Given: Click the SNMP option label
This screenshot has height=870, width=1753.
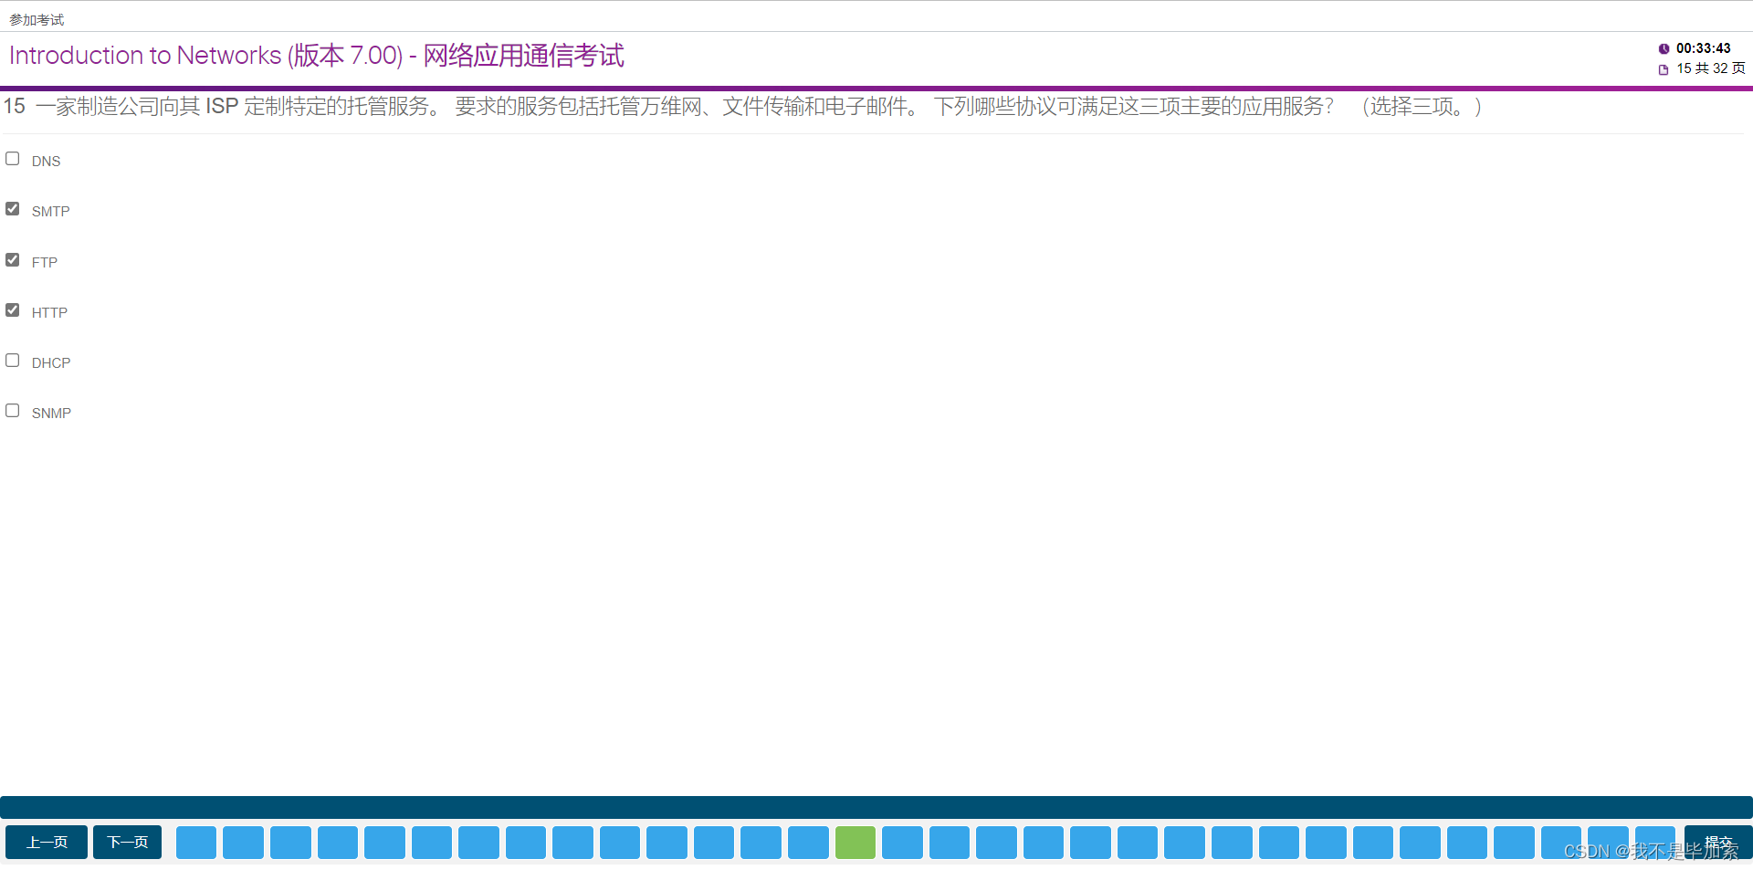Looking at the screenshot, I should (x=51, y=414).
